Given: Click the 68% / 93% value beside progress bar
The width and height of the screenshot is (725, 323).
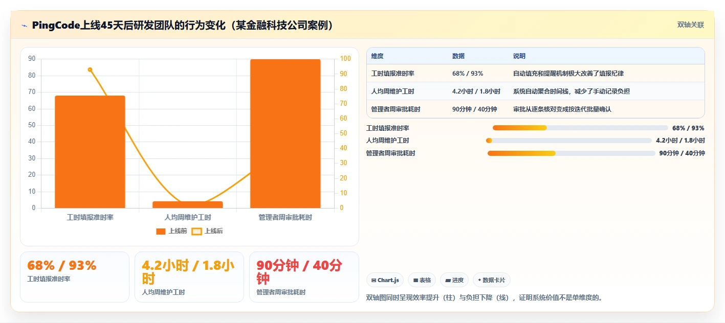Looking at the screenshot, I should click(x=688, y=128).
